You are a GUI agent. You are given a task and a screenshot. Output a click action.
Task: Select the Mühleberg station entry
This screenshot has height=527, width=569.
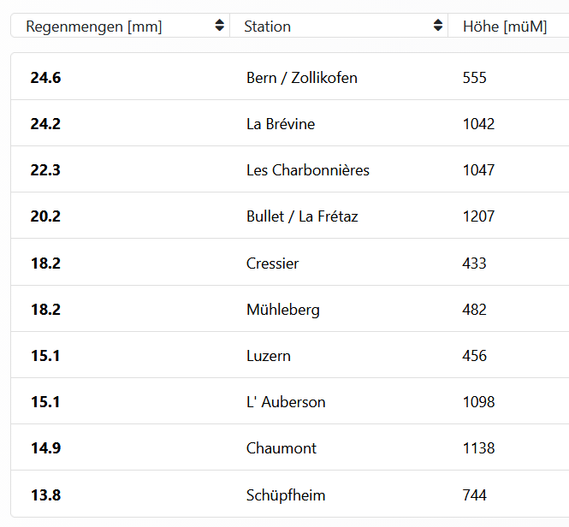point(283,309)
